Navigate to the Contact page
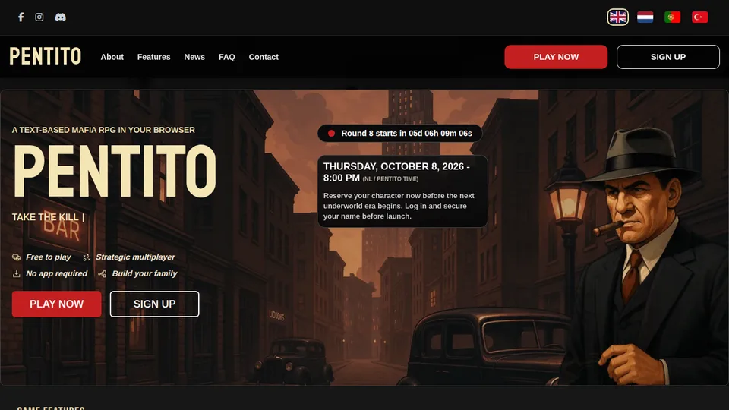This screenshot has width=729, height=410. click(x=264, y=57)
